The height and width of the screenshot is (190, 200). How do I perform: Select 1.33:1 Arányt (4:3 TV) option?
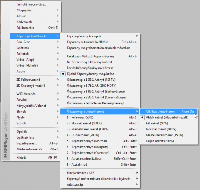click(100, 80)
